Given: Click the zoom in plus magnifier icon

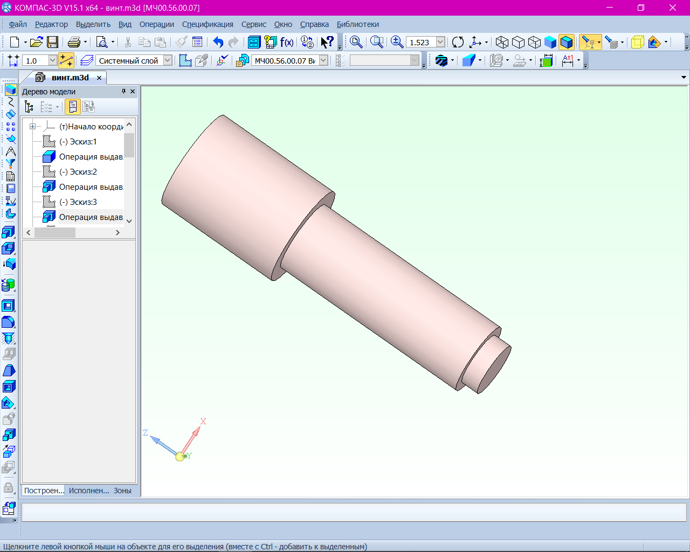Looking at the screenshot, I should pos(397,42).
